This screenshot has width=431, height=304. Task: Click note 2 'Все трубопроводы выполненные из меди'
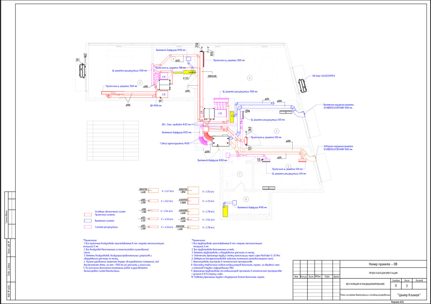(213, 249)
